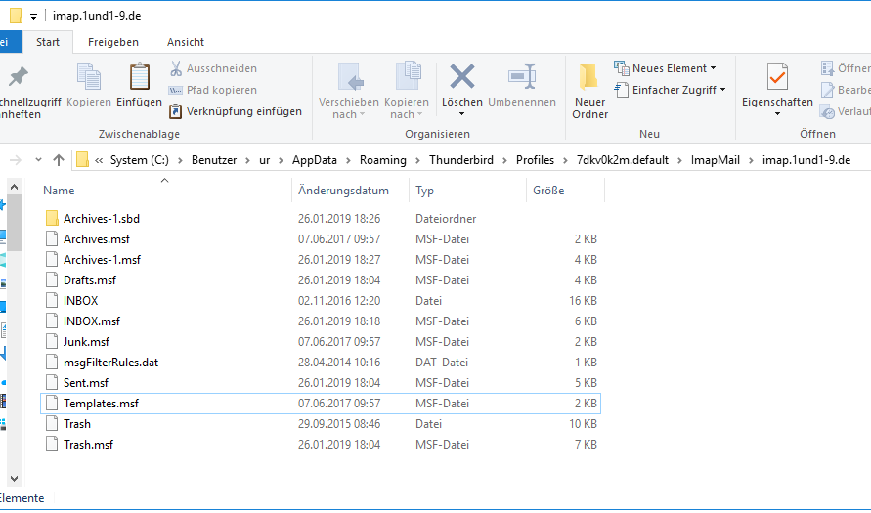Expand the Einfacher Zugriff dropdown

(x=670, y=90)
